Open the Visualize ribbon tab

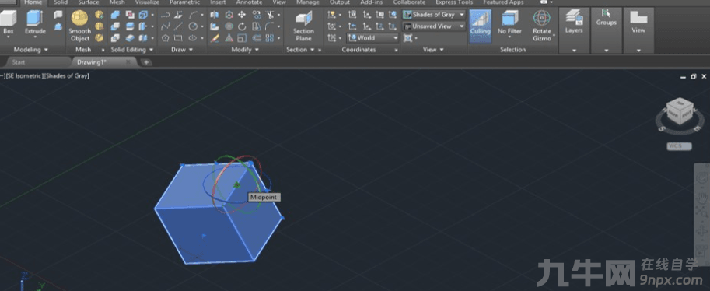147,2
